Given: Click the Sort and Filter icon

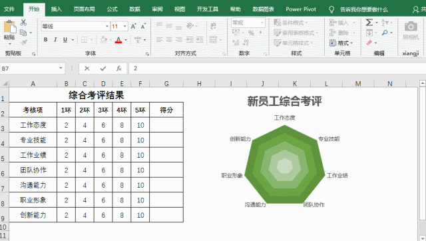Looking at the screenshot, I should (x=385, y=22).
